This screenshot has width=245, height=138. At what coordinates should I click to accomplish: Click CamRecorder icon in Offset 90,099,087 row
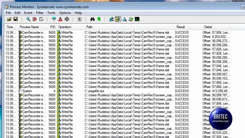click(20, 74)
